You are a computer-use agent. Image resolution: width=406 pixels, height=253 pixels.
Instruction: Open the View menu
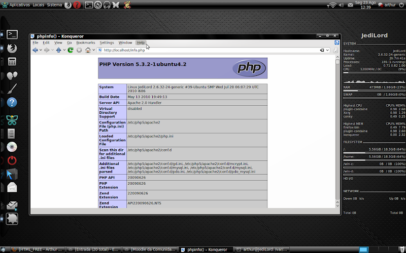[58, 43]
